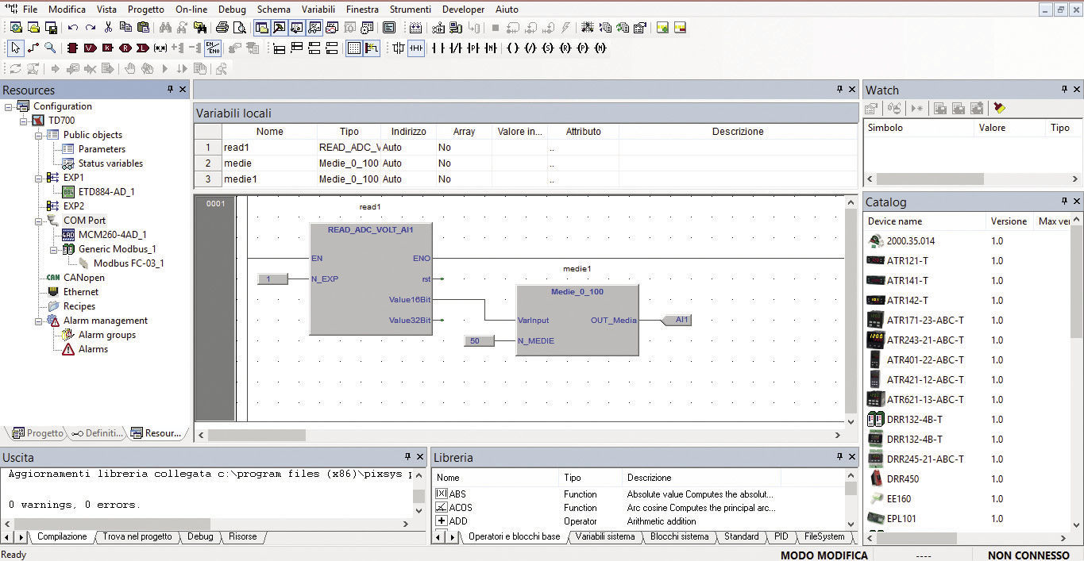1084x561 pixels.
Task: Open the Variabili menu
Action: 318,9
